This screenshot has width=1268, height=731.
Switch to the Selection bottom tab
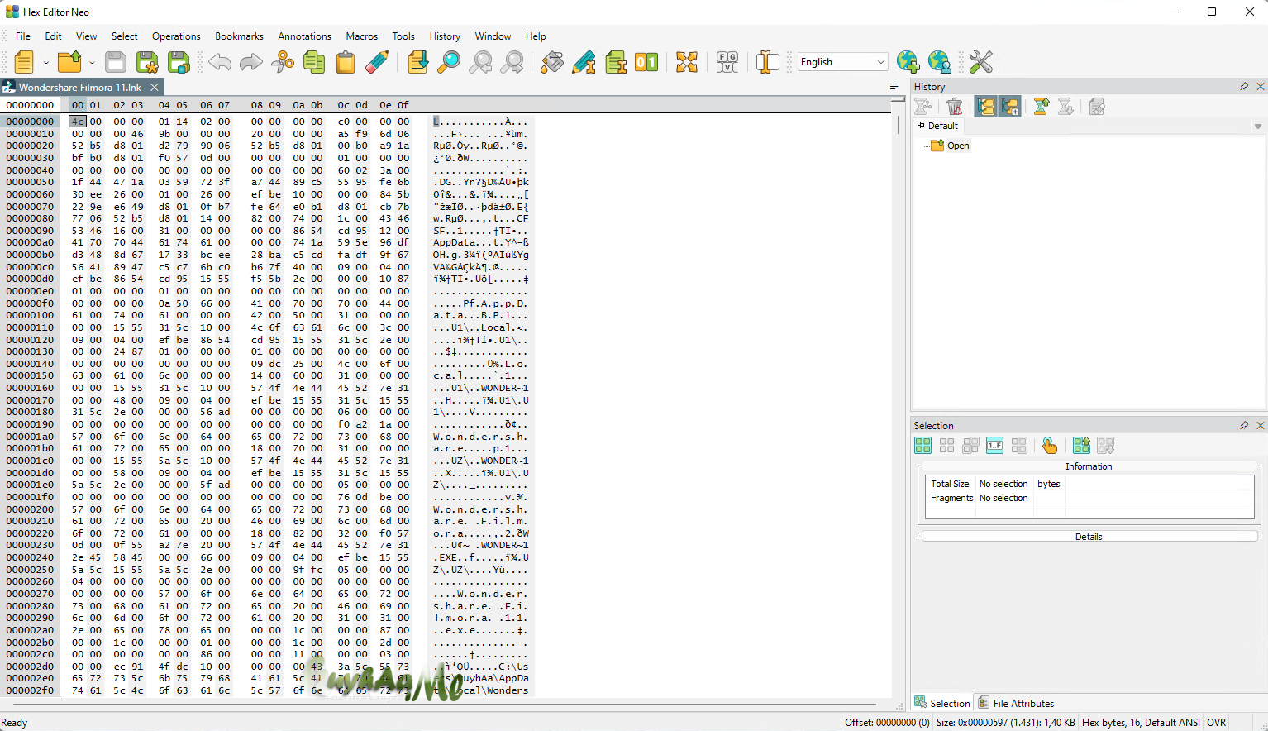point(941,703)
